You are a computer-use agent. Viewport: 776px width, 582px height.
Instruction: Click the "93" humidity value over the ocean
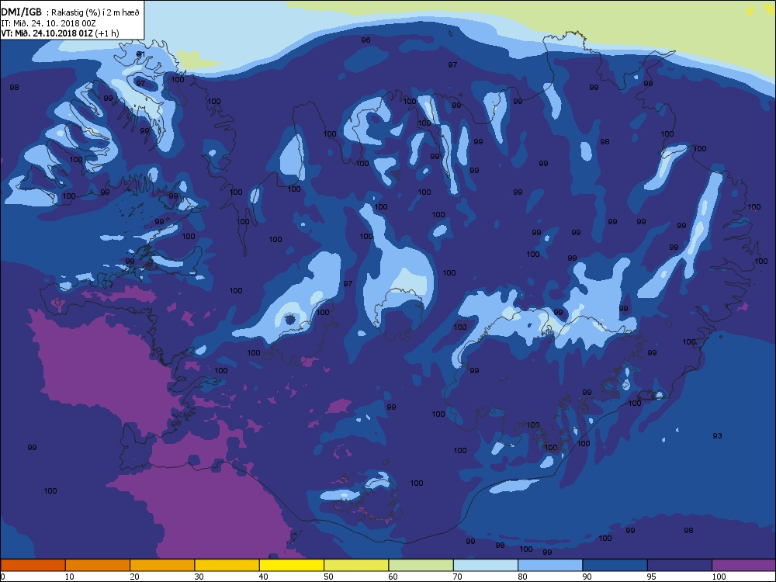pyautogui.click(x=717, y=435)
